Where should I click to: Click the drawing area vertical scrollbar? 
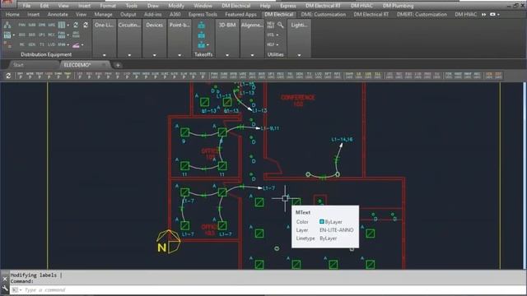tap(525, 175)
